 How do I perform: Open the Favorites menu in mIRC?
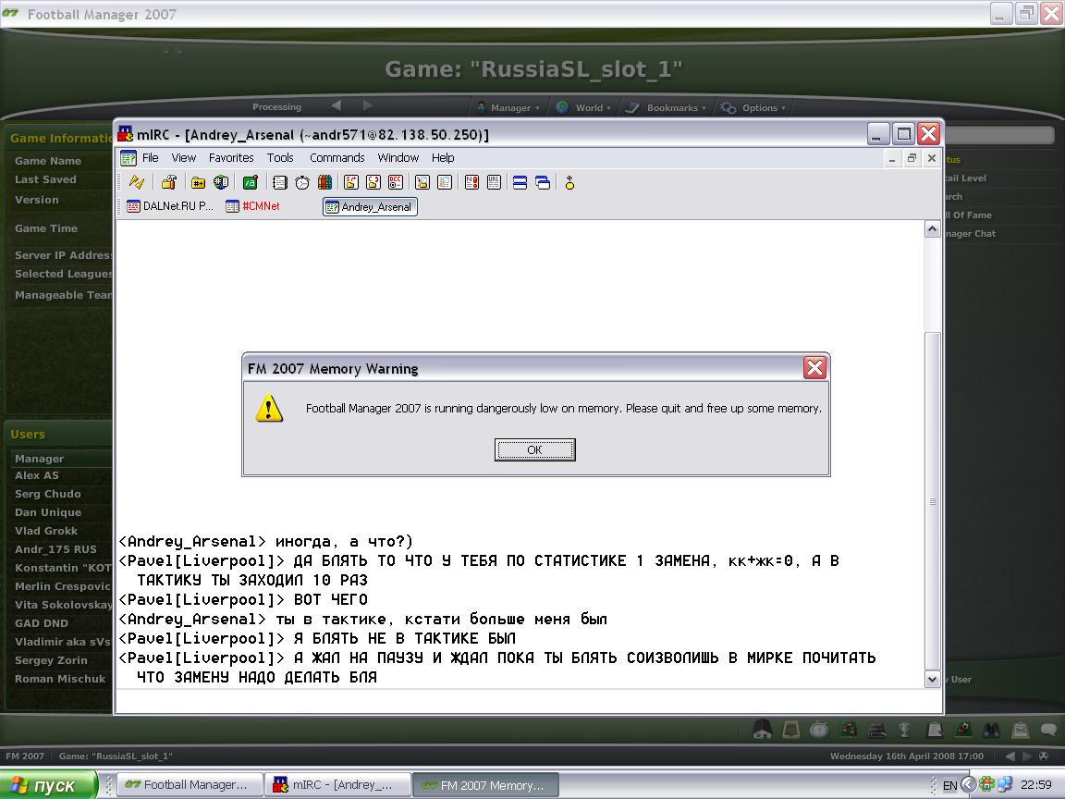(x=231, y=158)
